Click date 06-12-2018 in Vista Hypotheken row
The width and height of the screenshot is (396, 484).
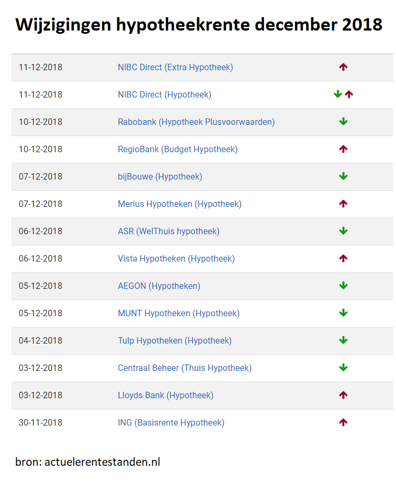point(40,259)
